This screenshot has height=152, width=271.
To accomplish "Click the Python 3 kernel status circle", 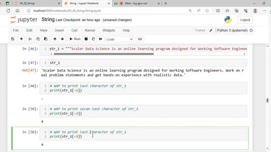I will 251,30.
